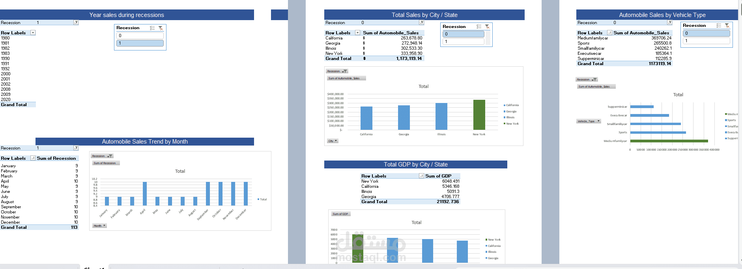The width and height of the screenshot is (742, 269).
Task: Select the year cell 1980
Action: point(6,38)
